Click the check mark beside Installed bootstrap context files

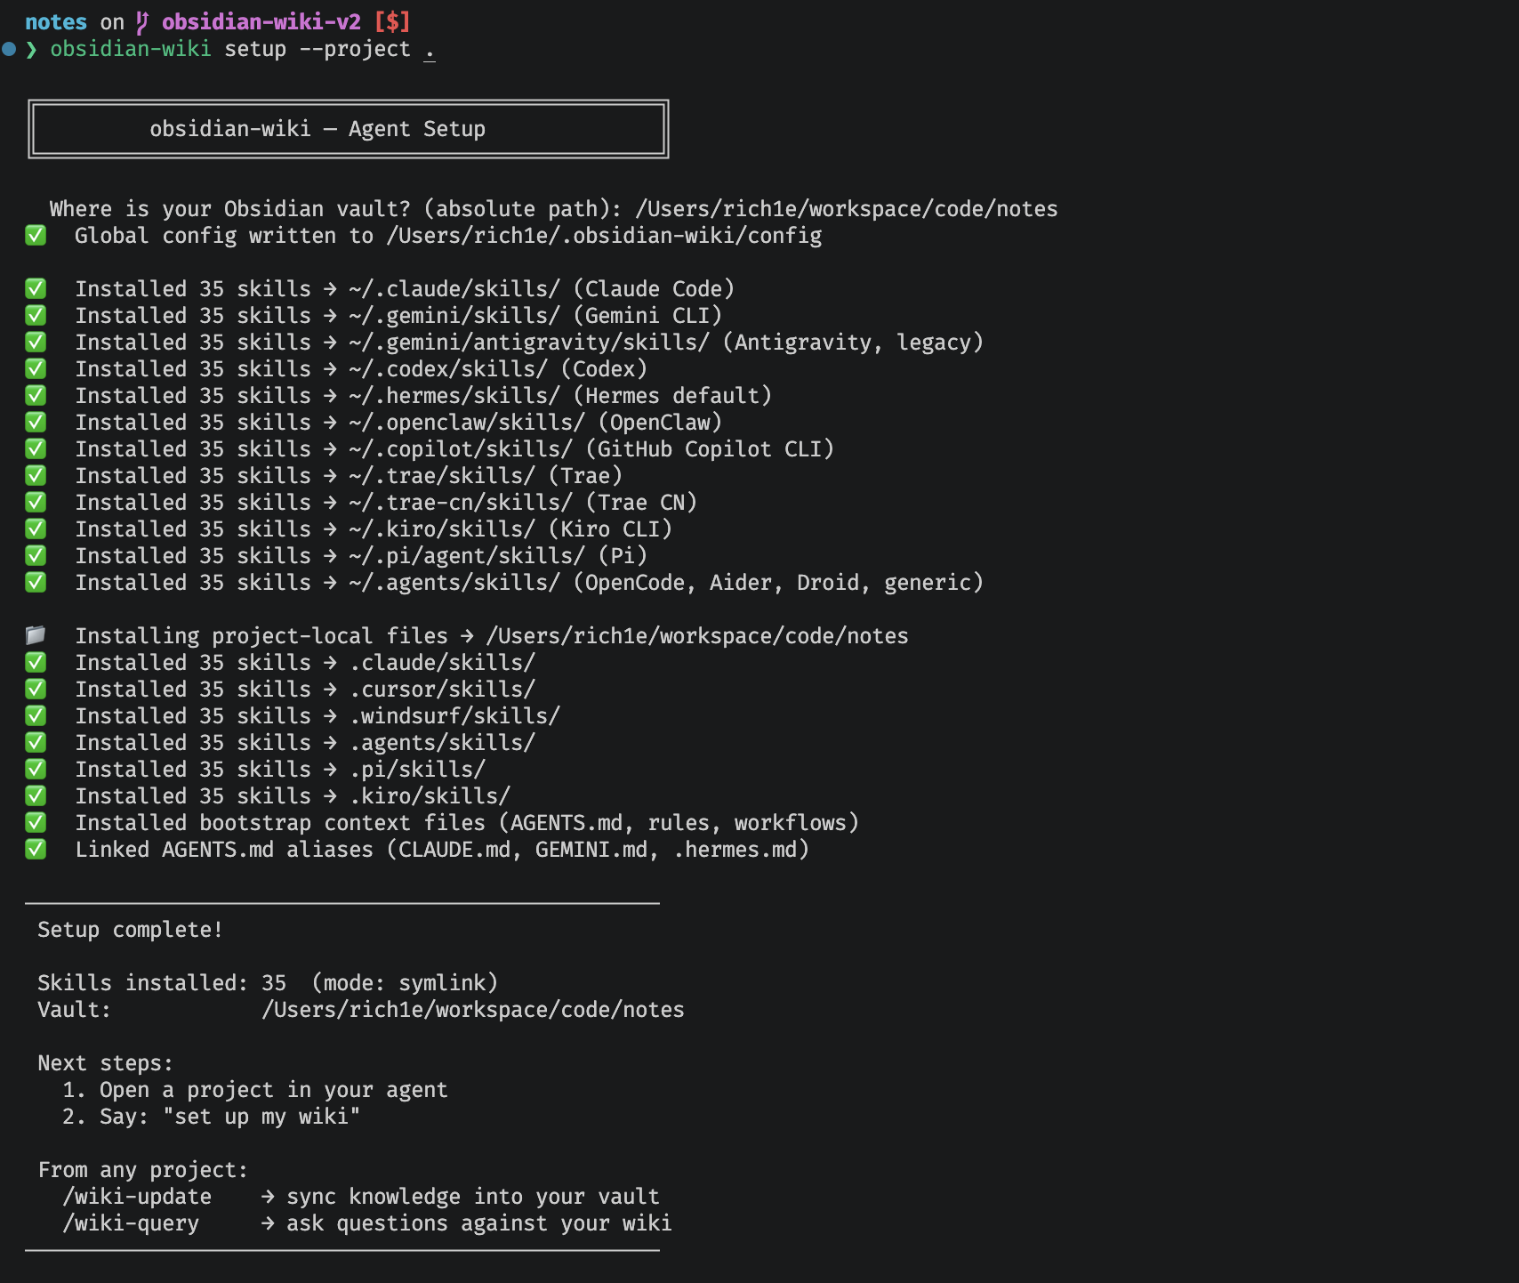[36, 822]
